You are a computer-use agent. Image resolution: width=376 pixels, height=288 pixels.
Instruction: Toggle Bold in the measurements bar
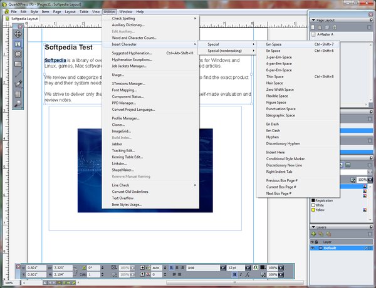234,274
